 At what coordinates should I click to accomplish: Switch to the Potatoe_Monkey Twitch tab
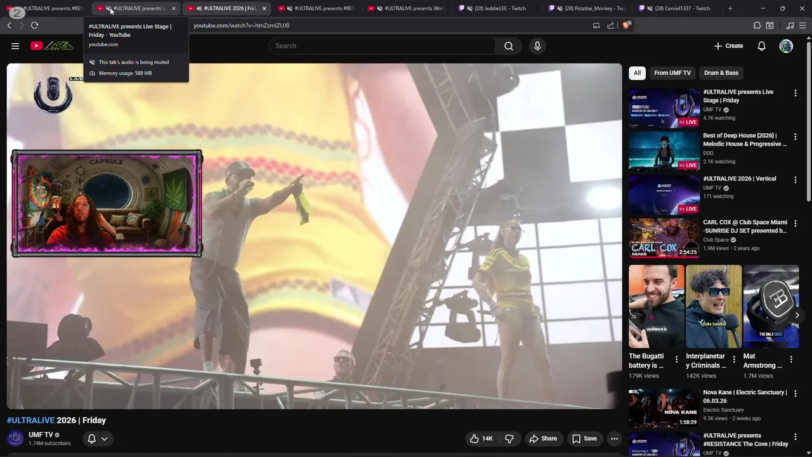click(x=589, y=8)
